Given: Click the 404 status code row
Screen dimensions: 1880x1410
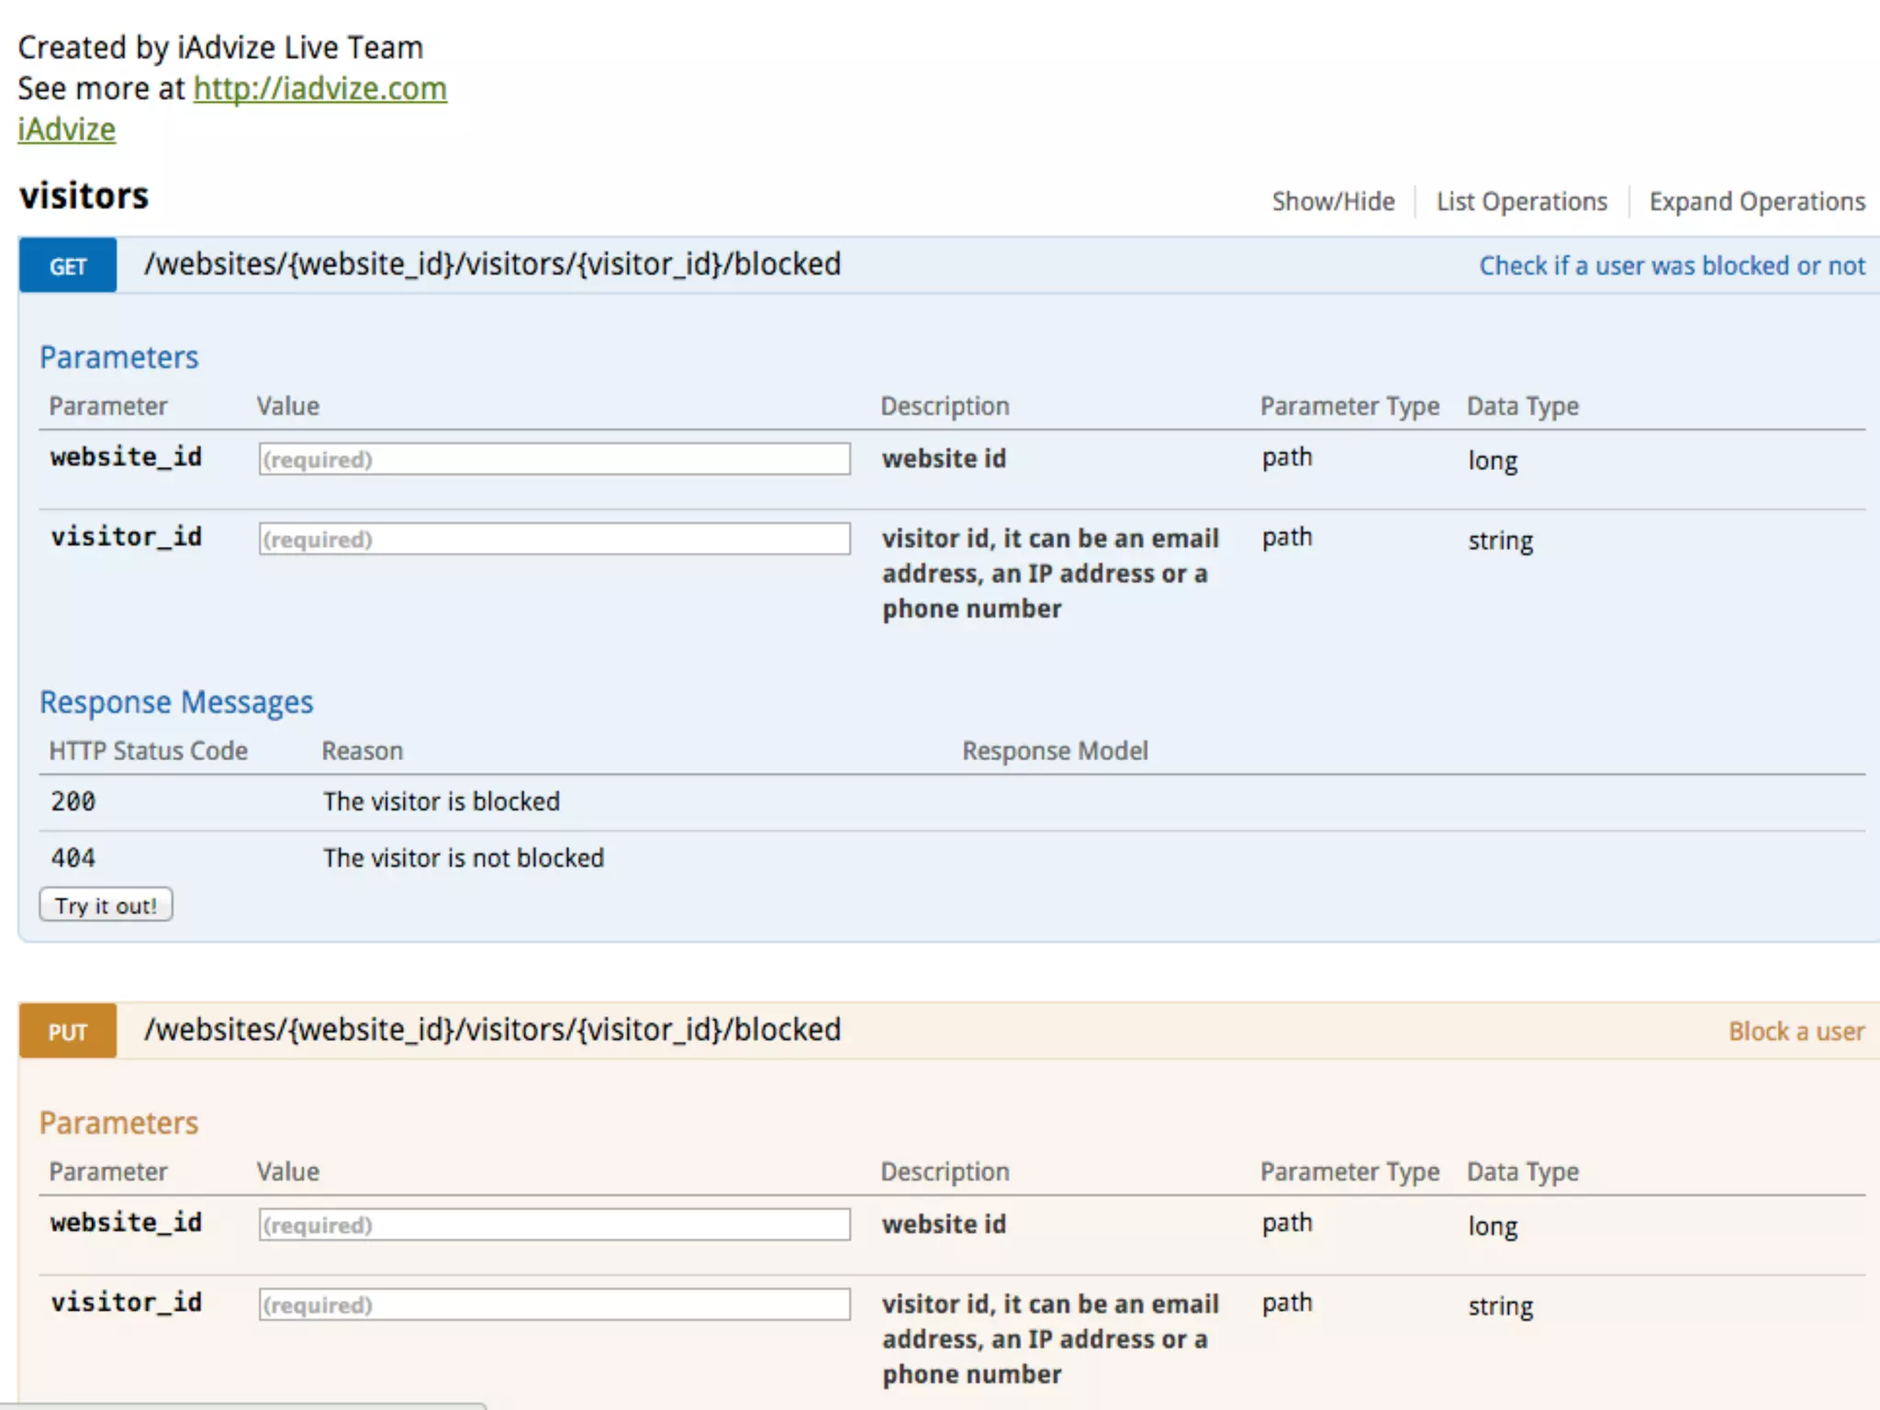Looking at the screenshot, I should pos(73,858).
